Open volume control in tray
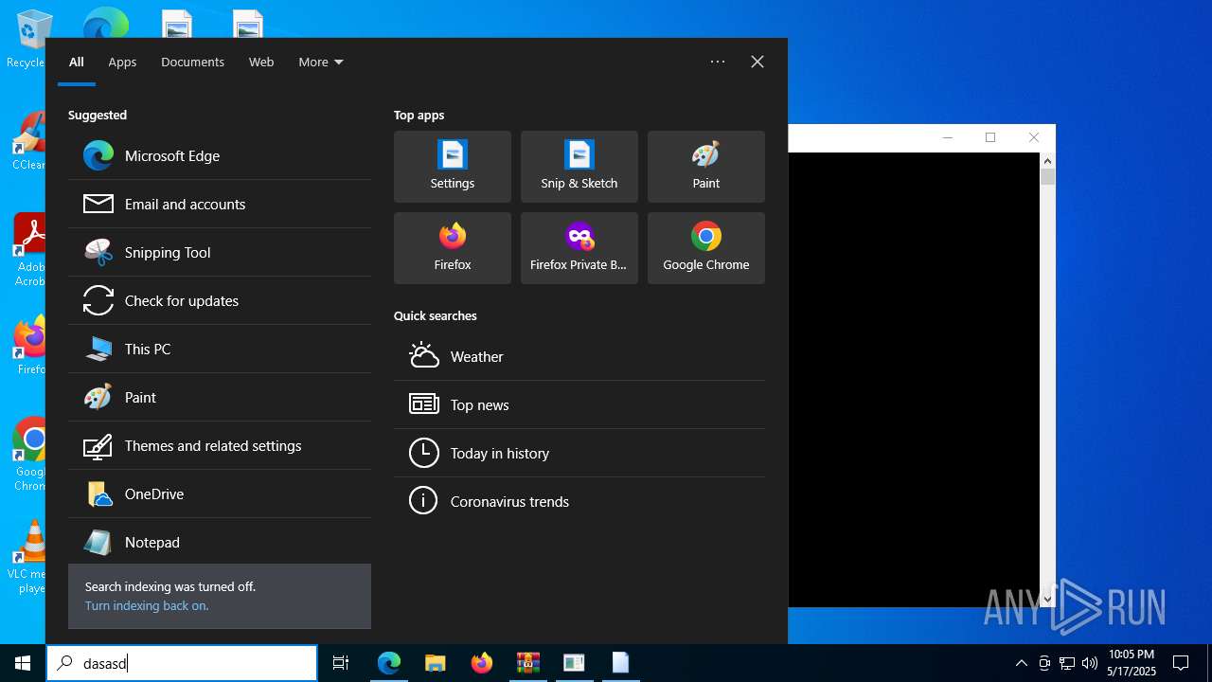1212x682 pixels. click(x=1089, y=663)
